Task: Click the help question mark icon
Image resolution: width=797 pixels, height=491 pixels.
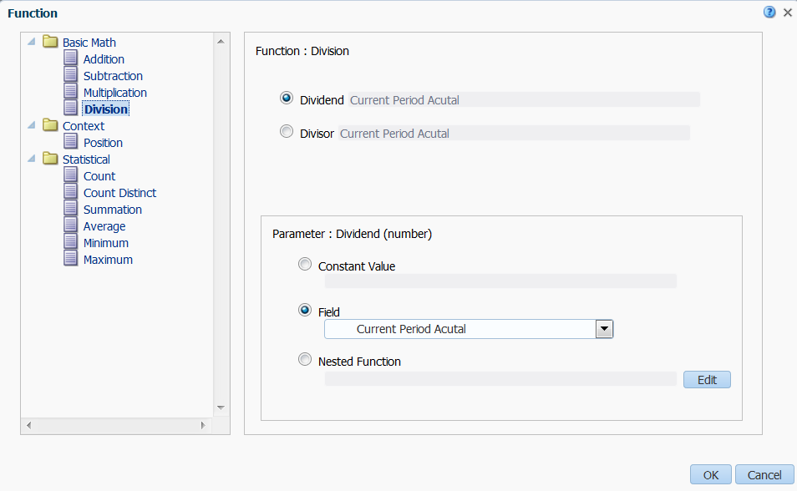Action: coord(769,13)
